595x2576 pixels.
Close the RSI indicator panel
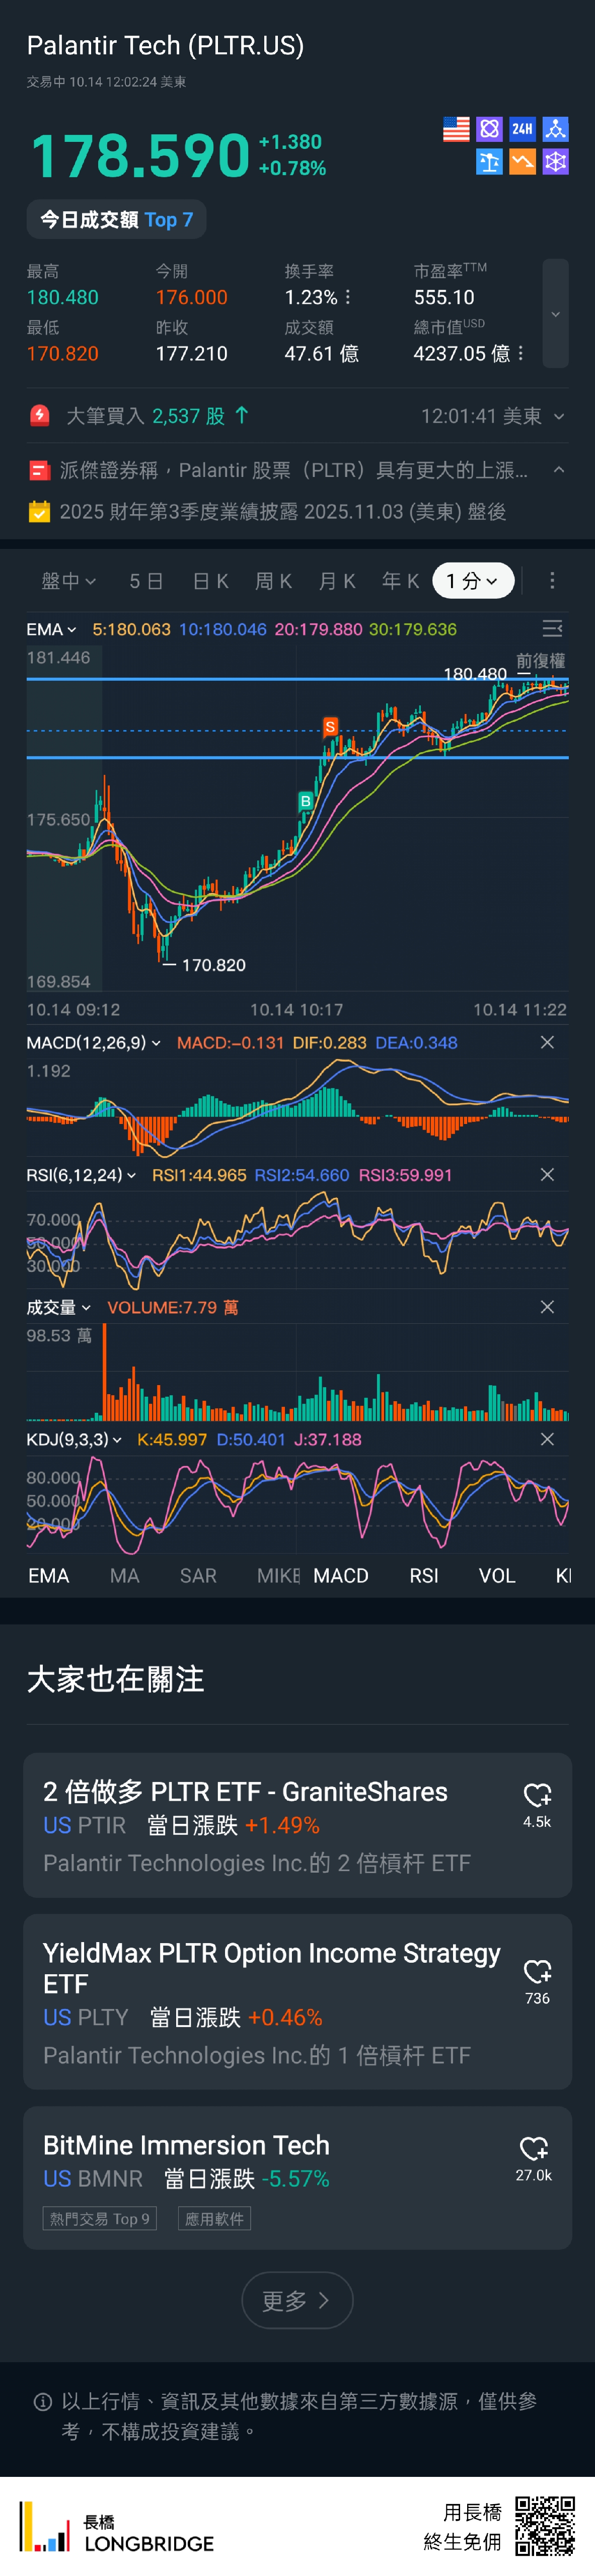(x=547, y=1175)
